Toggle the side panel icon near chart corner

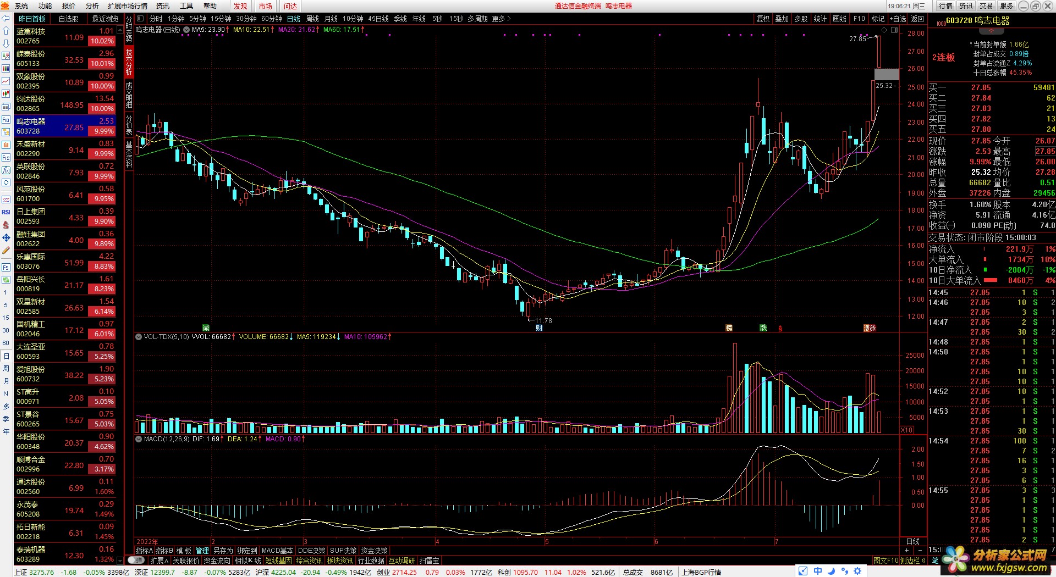click(894, 30)
